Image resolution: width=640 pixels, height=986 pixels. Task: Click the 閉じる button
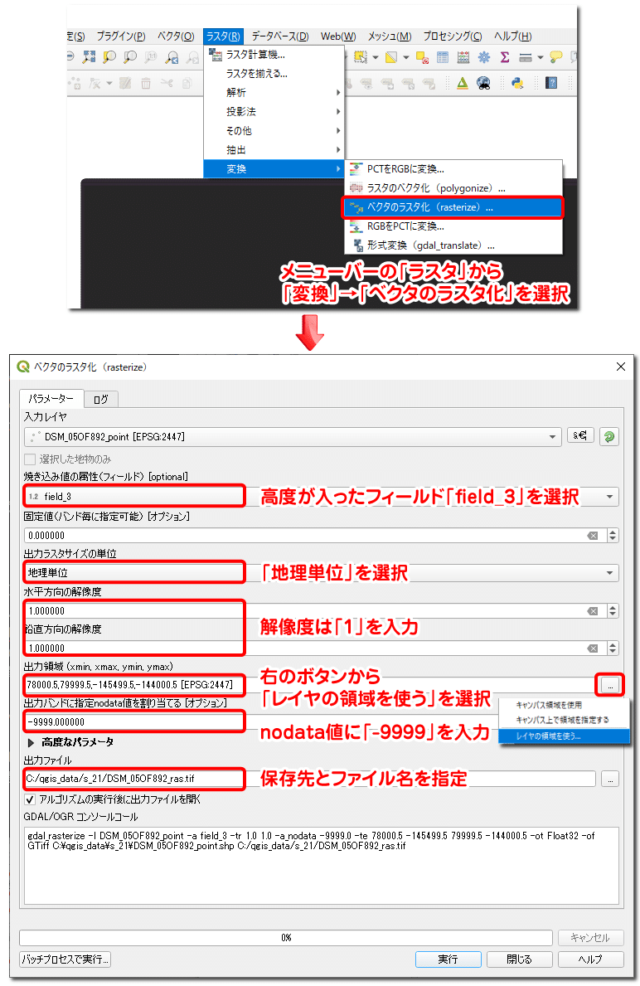[x=519, y=959]
